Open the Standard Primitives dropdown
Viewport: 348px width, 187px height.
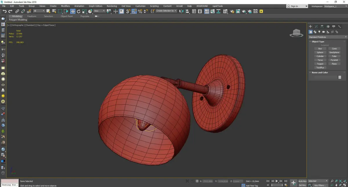(328, 37)
